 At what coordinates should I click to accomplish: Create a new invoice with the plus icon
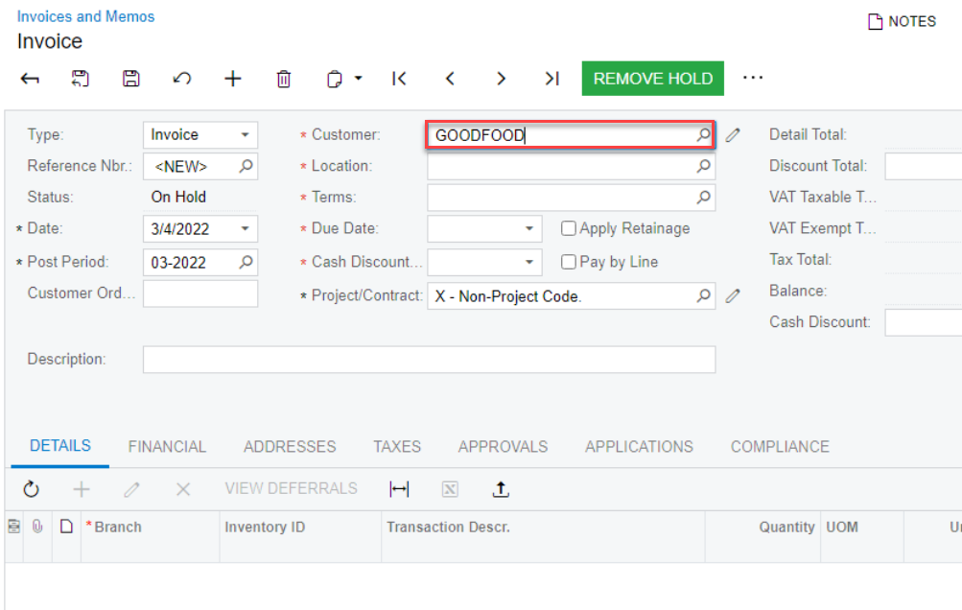pyautogui.click(x=232, y=78)
